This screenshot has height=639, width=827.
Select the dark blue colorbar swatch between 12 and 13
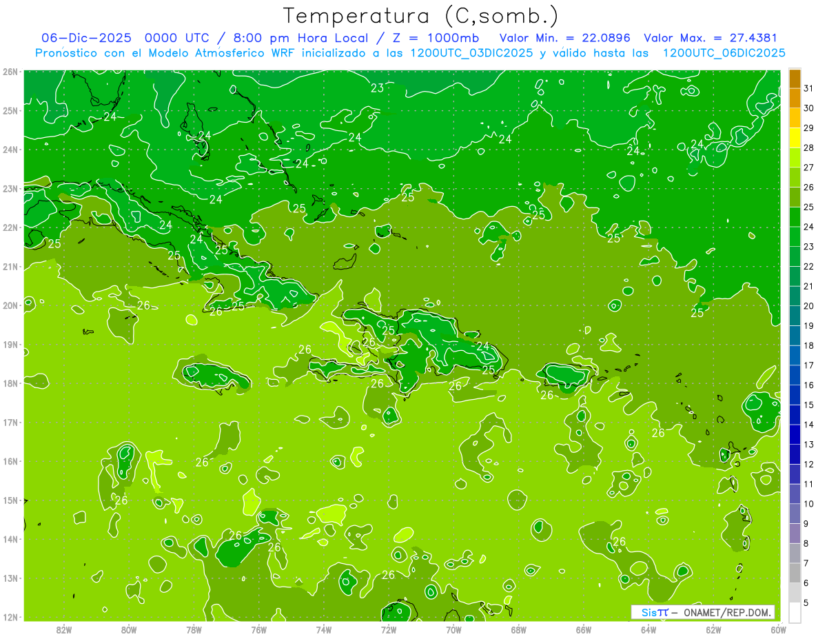tap(795, 454)
